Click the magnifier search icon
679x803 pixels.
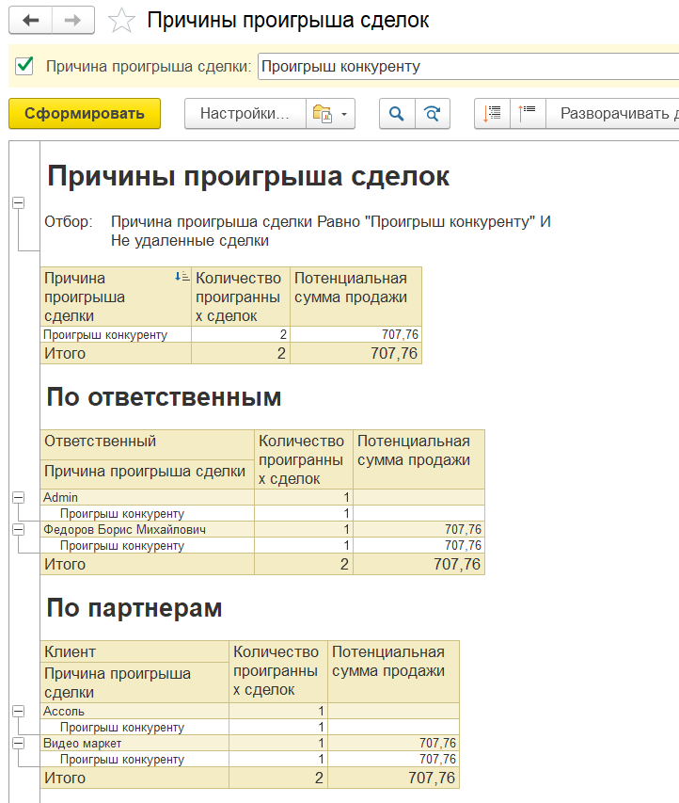pyautogui.click(x=397, y=114)
